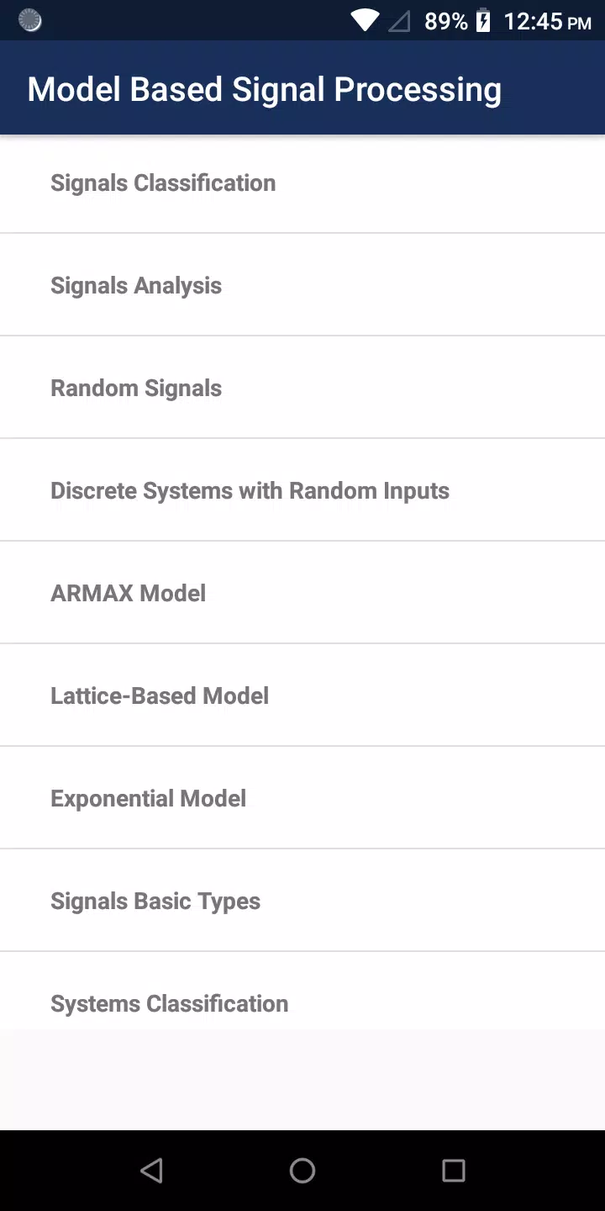Open the Signals Analysis topic
The width and height of the screenshot is (605, 1211).
[x=302, y=285]
